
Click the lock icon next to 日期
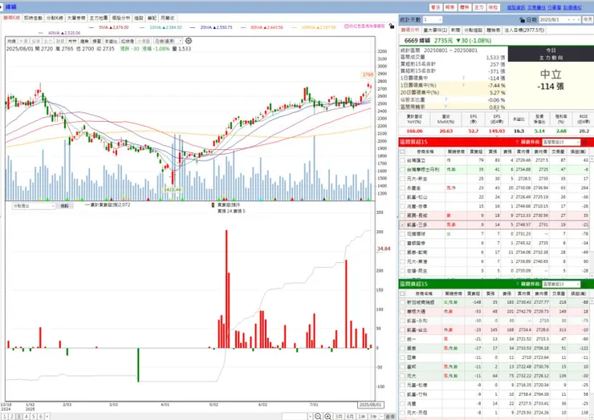(x=522, y=20)
